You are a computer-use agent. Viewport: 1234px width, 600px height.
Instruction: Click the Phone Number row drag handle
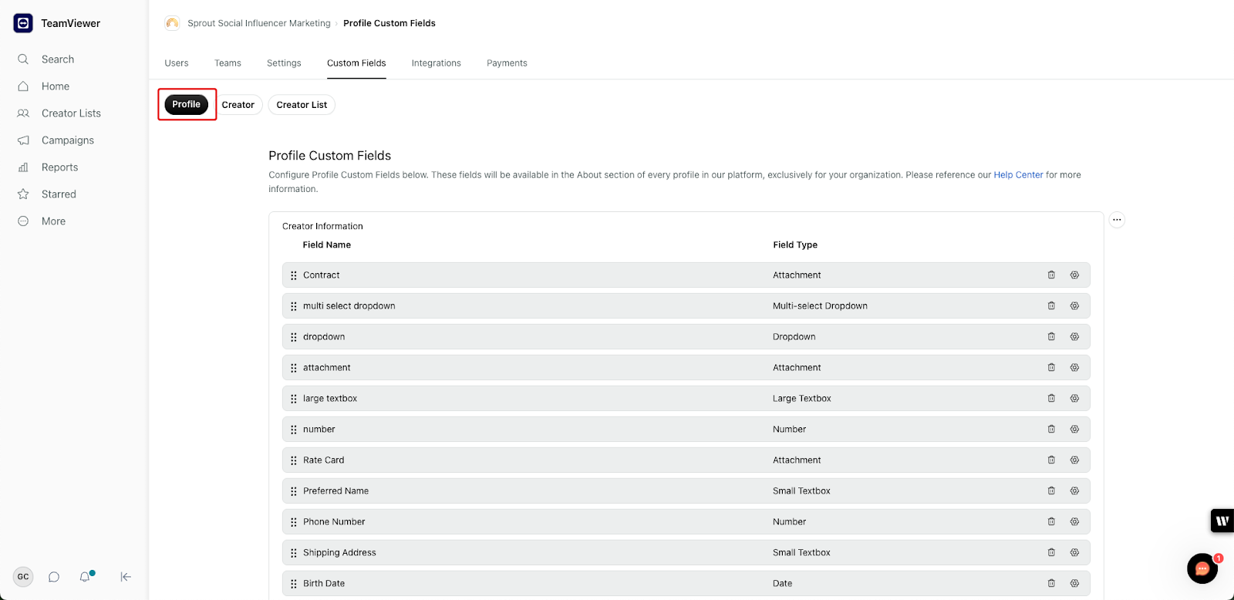point(294,522)
